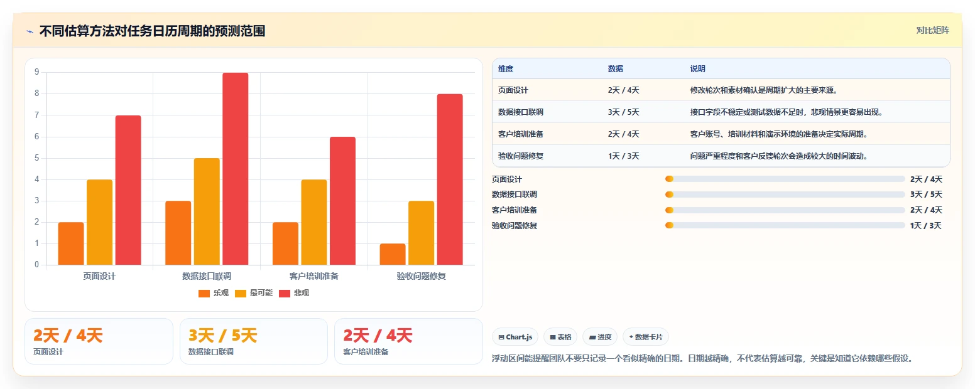Click the footer note starting with 浮动区间能提醒团队
975x389 pixels.
pyautogui.click(x=702, y=359)
